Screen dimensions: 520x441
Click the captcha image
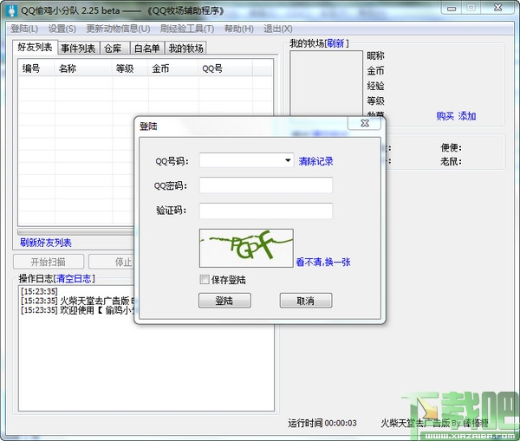[x=246, y=248]
